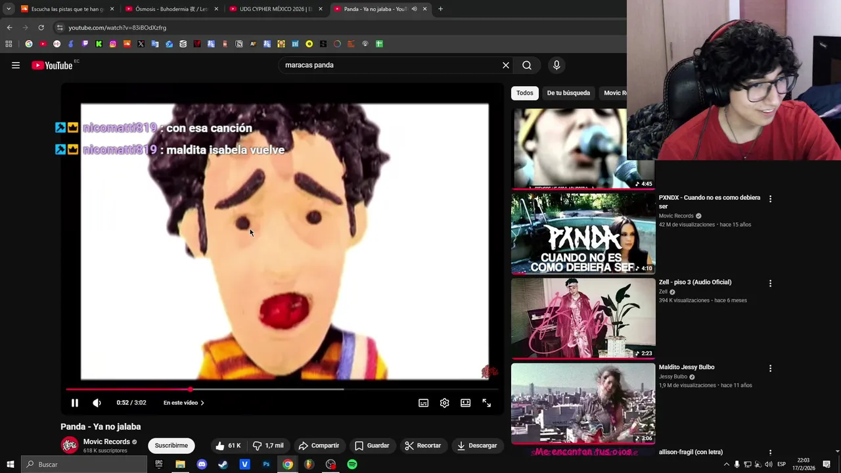This screenshot has height=473, width=841.
Task: Open the 'Zell - piso 3' video thumbnail
Action: click(583, 318)
